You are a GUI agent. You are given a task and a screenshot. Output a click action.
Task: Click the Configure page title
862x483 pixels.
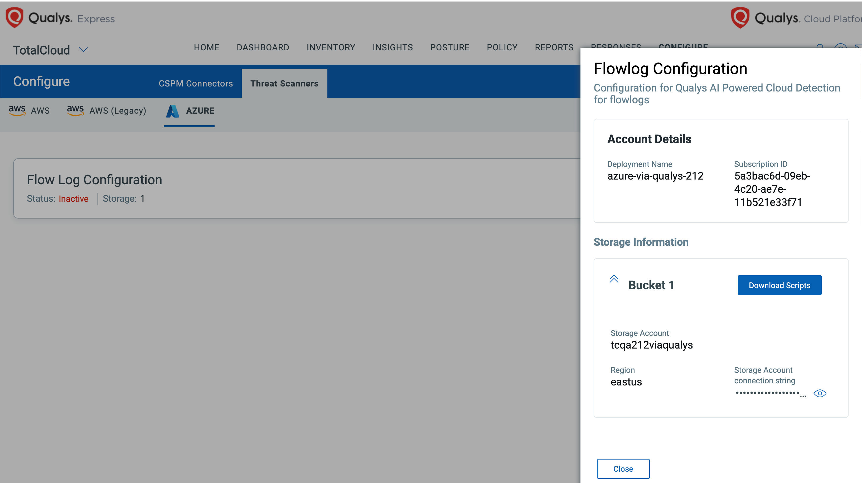click(x=41, y=82)
